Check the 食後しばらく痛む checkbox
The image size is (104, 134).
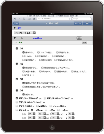coord(56,60)
